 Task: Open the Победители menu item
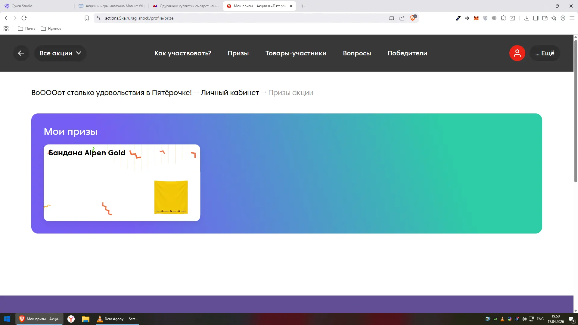click(x=407, y=53)
